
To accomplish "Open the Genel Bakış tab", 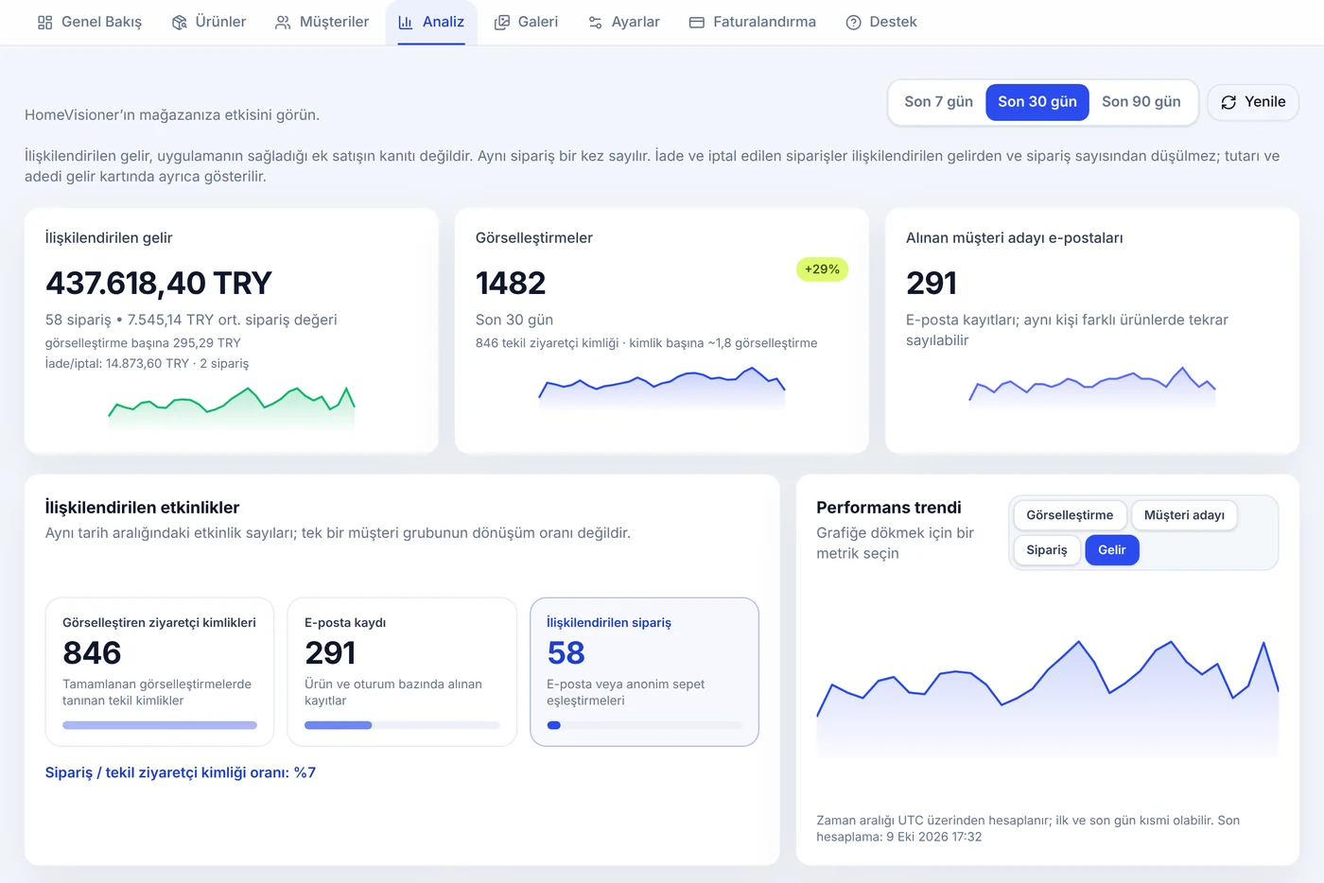I will pyautogui.click(x=90, y=22).
